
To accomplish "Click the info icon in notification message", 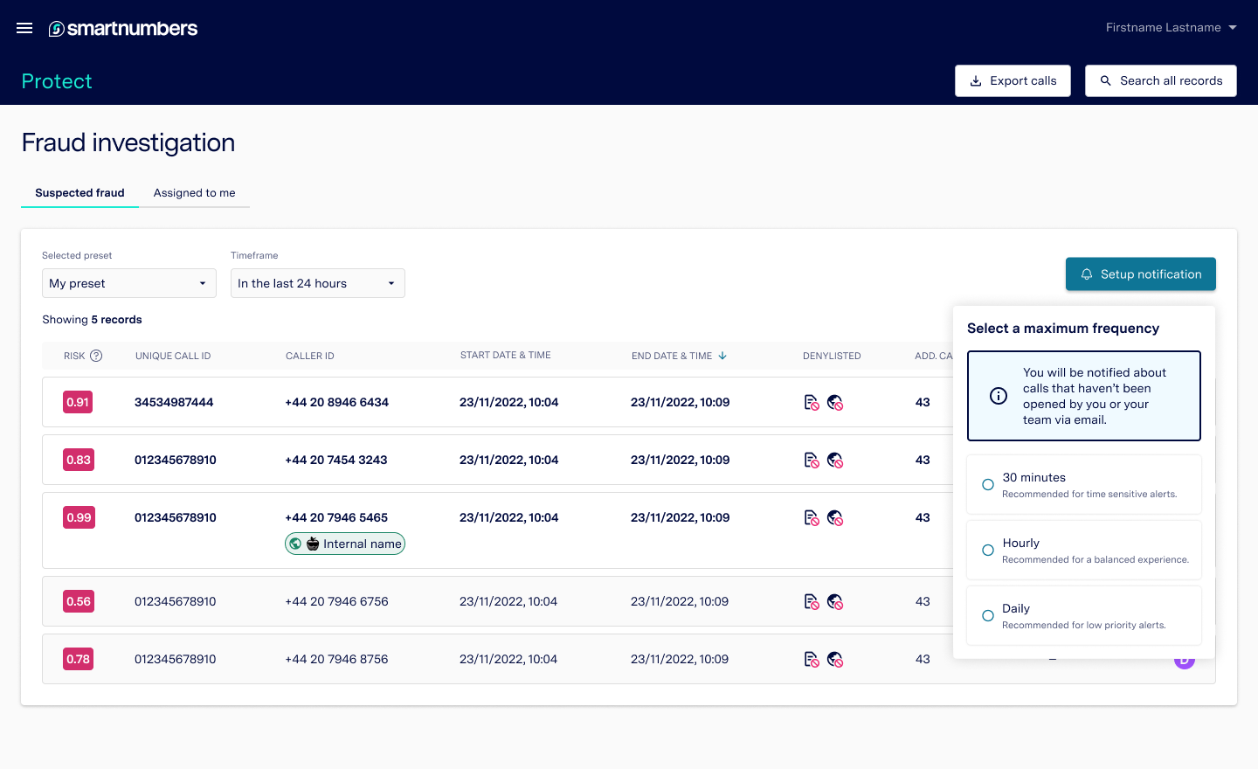I will point(999,396).
